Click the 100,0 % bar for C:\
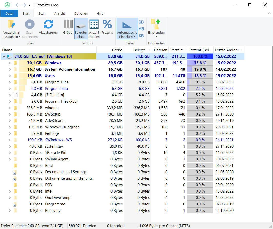 (200, 56)
